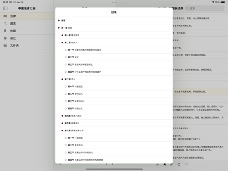Screen dimensions: 228x171
Task: Open the 法律 section in the sidebar
Action: tap(27, 16)
